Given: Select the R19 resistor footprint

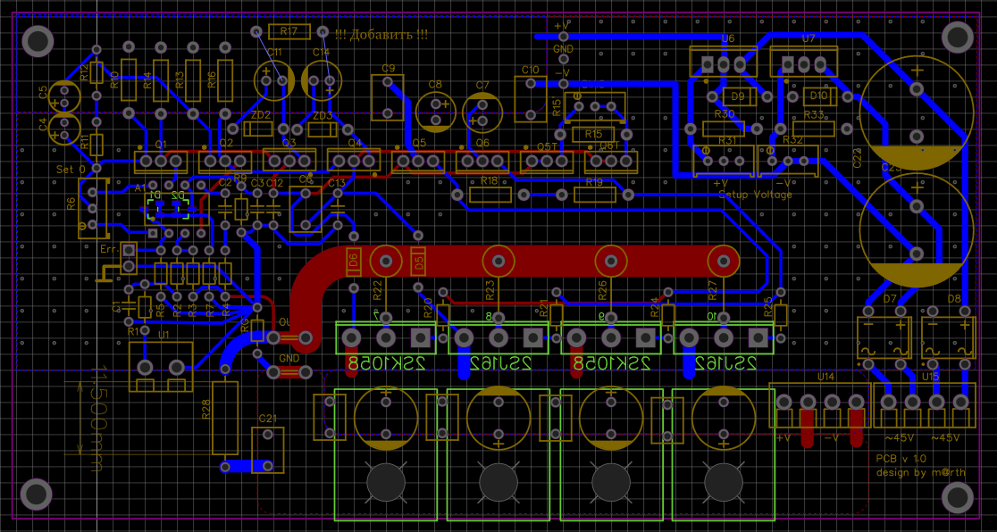Looking at the screenshot, I should pos(595,195).
